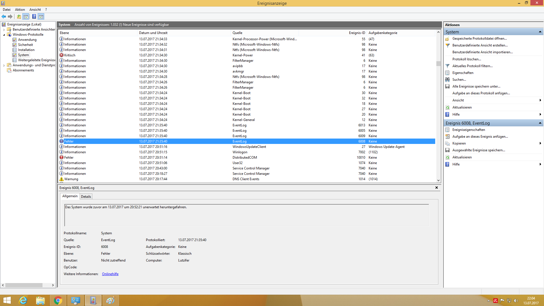Click the Sicherheit log icon in tree
This screenshot has width=544, height=306.
14,45
